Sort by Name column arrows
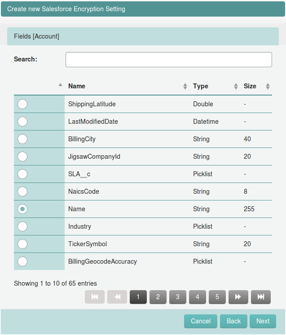 (185, 86)
